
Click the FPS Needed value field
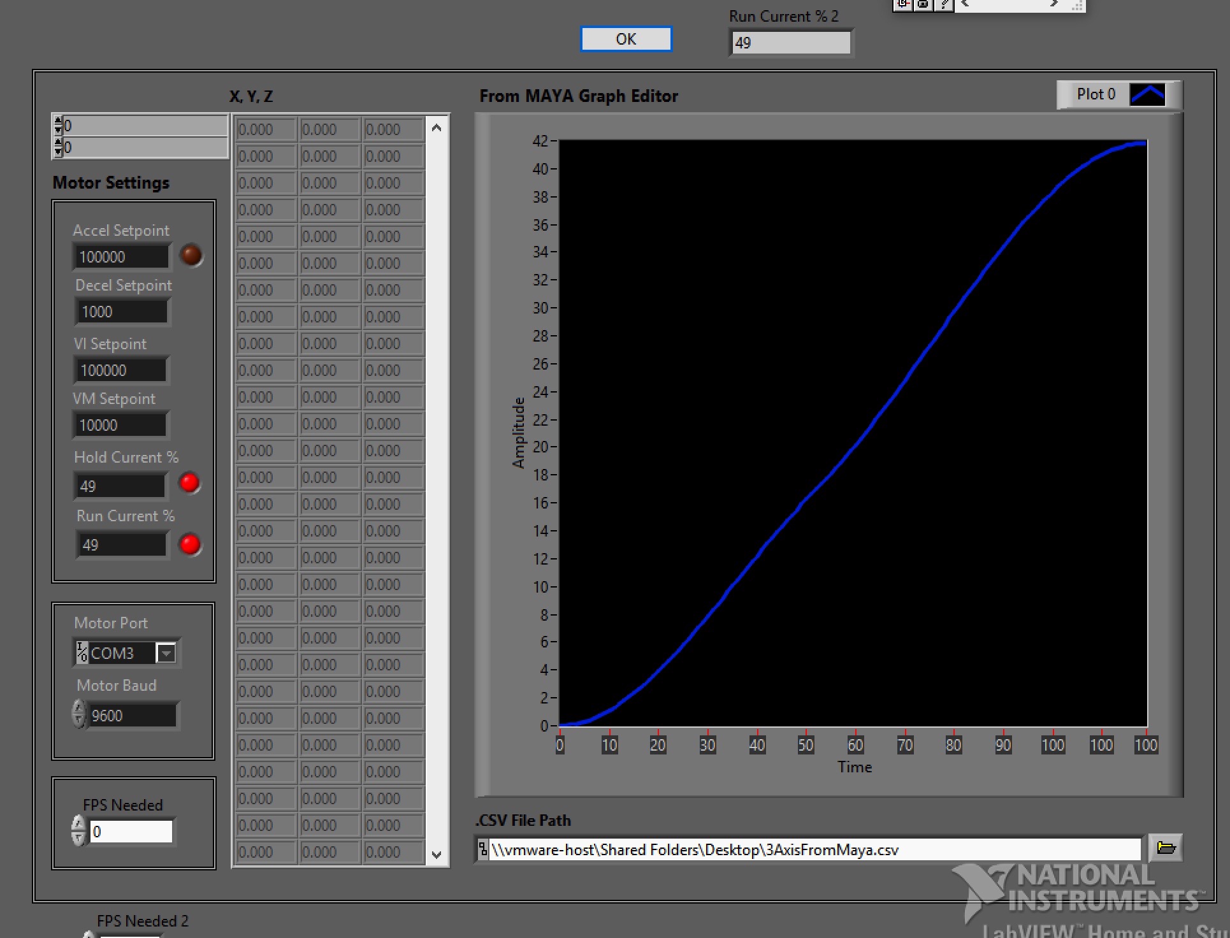[131, 832]
